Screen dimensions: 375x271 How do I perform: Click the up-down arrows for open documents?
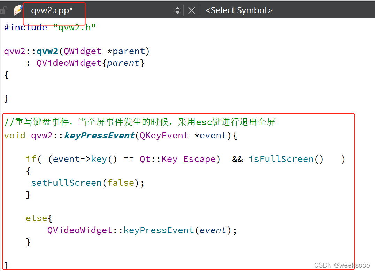coord(177,10)
